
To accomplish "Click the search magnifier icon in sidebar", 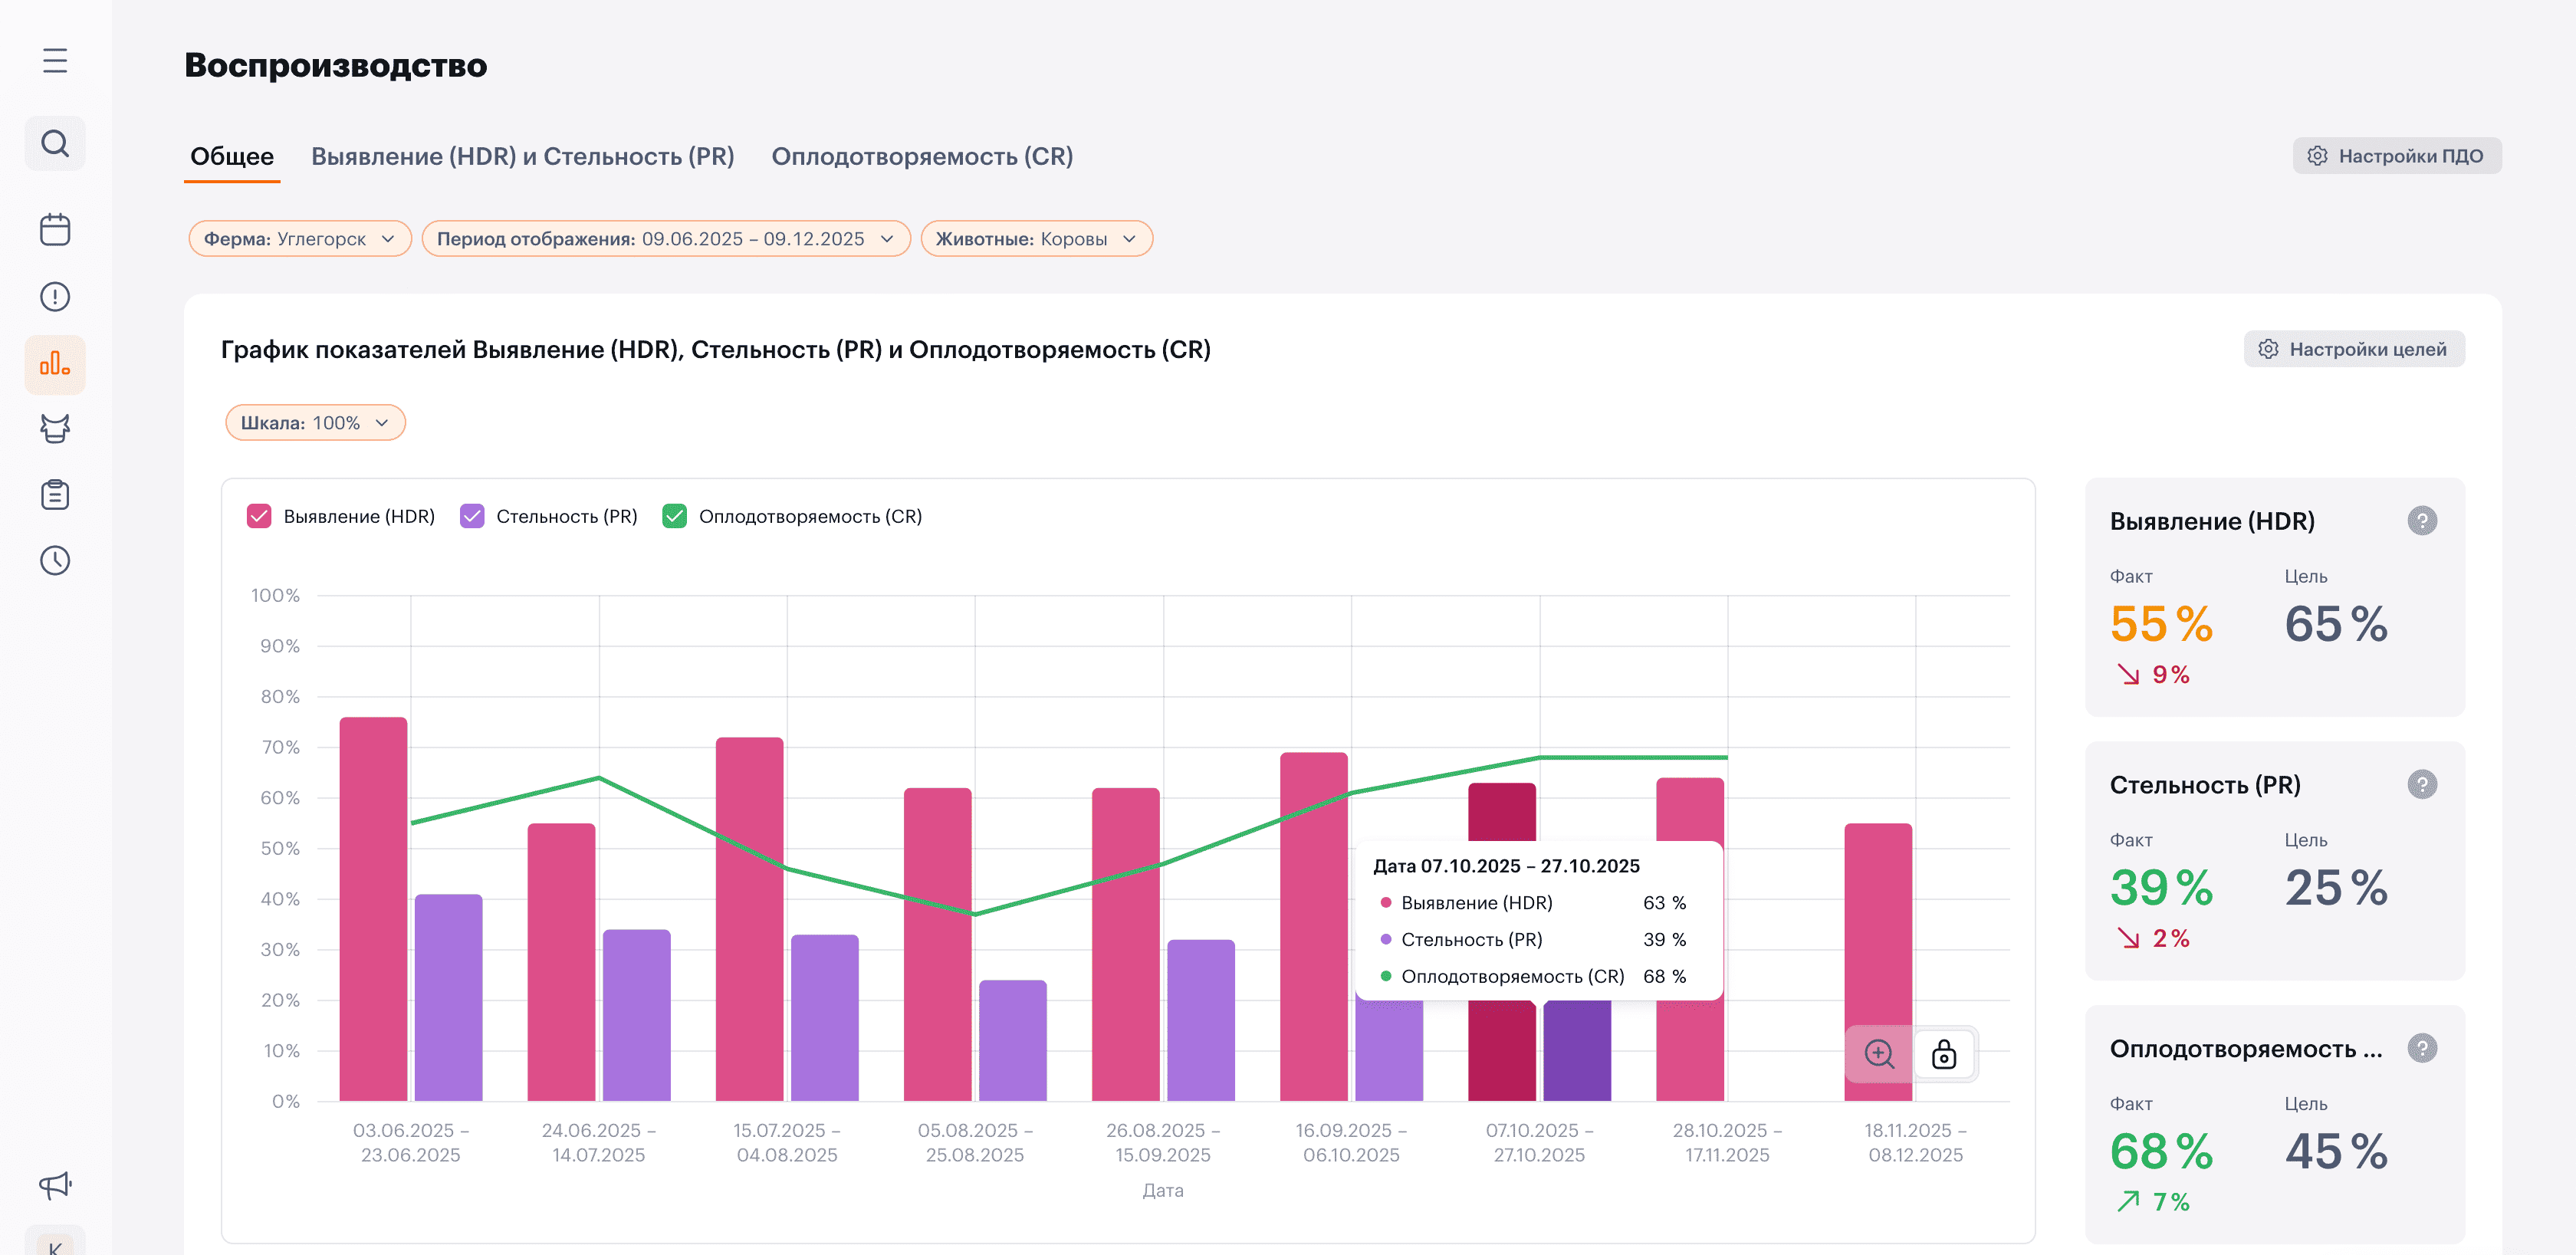I will pos(55,144).
